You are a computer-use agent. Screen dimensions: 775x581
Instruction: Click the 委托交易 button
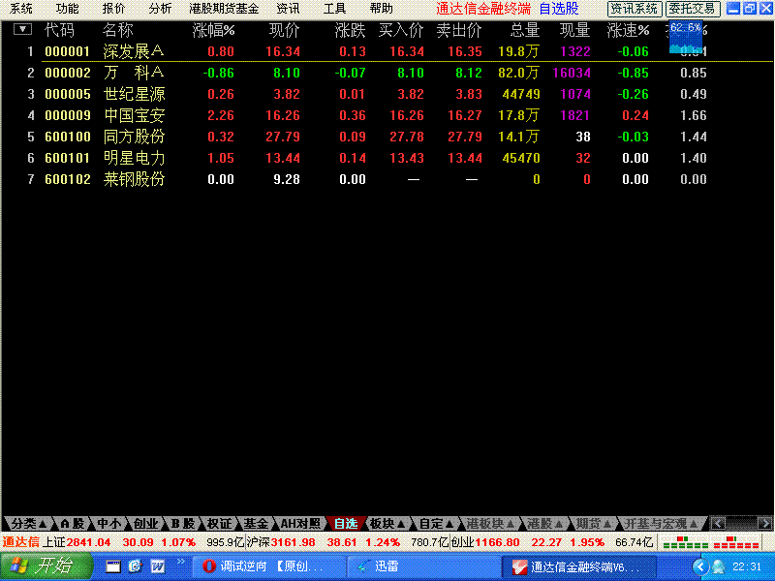pyautogui.click(x=693, y=9)
